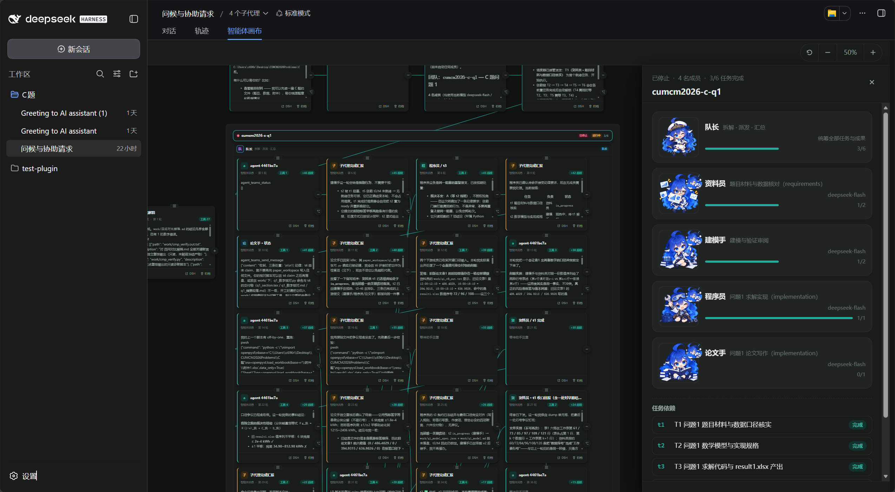The width and height of the screenshot is (895, 492).
Task: Select the 智能体画布 tab
Action: click(x=244, y=31)
